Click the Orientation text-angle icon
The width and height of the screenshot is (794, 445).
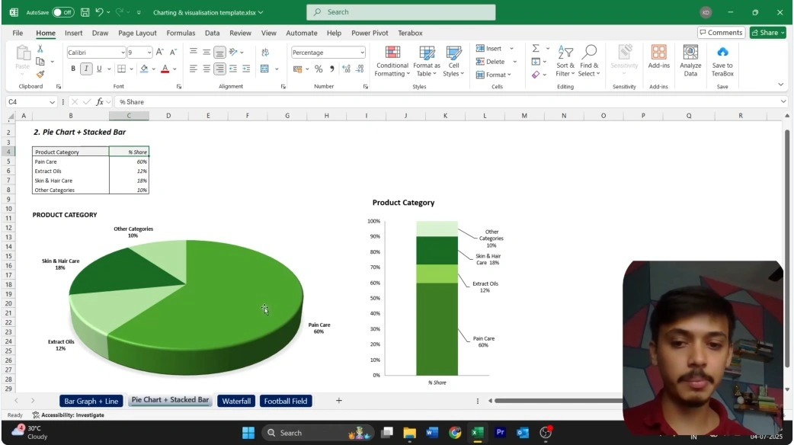pyautogui.click(x=233, y=52)
